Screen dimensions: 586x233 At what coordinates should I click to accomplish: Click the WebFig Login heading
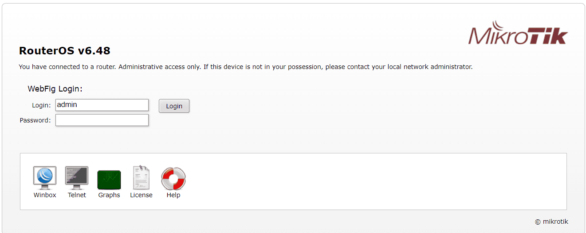click(x=55, y=89)
